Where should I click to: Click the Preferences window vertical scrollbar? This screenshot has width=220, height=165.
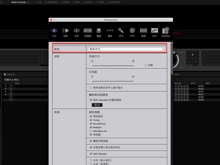click(172, 59)
